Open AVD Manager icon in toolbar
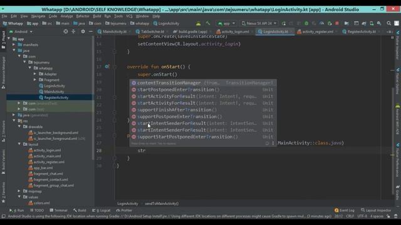401x225 pixels. pyautogui.click(x=372, y=23)
